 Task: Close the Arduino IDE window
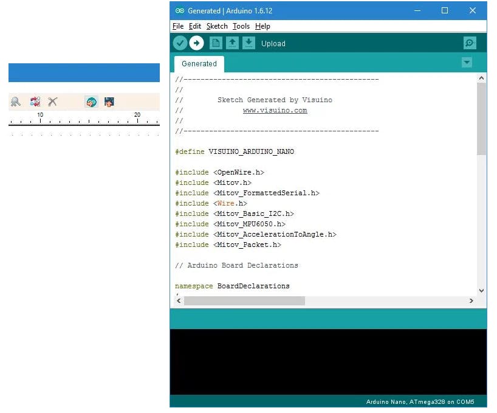473,11
